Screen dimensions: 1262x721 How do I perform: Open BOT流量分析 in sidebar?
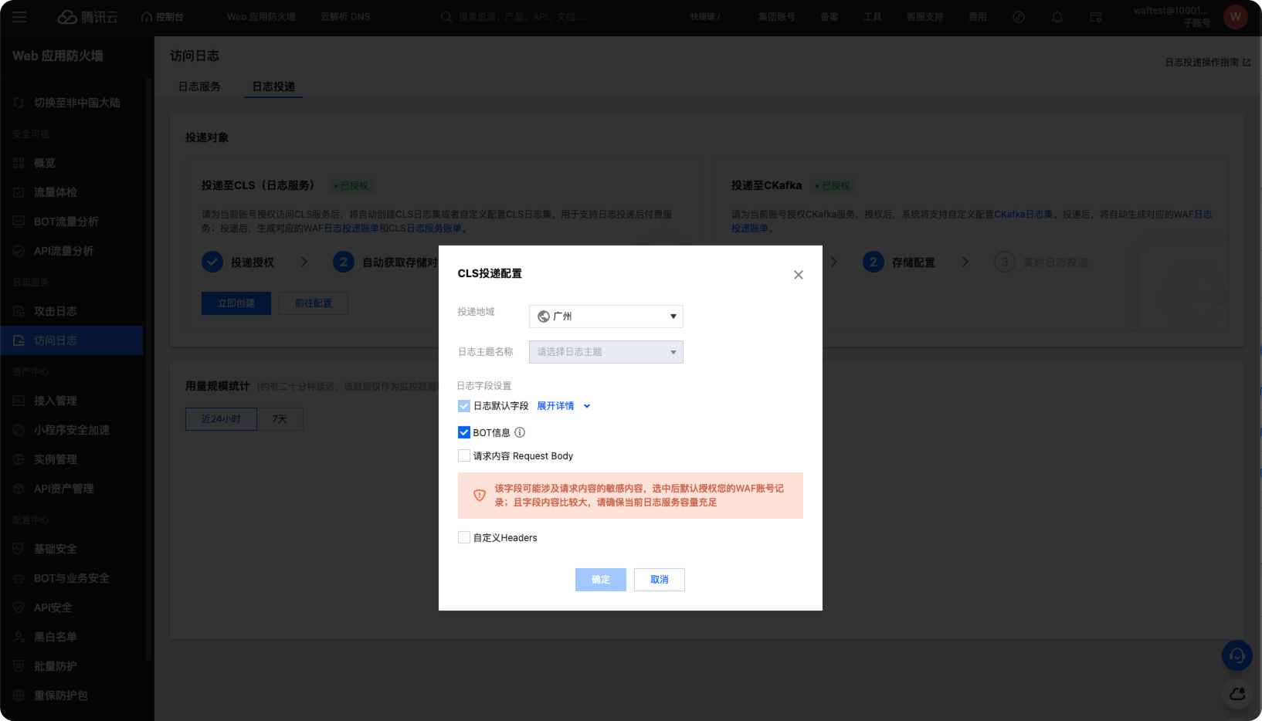pyautogui.click(x=72, y=222)
